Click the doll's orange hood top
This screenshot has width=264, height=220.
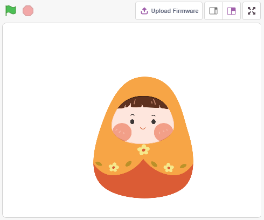pyautogui.click(x=144, y=86)
